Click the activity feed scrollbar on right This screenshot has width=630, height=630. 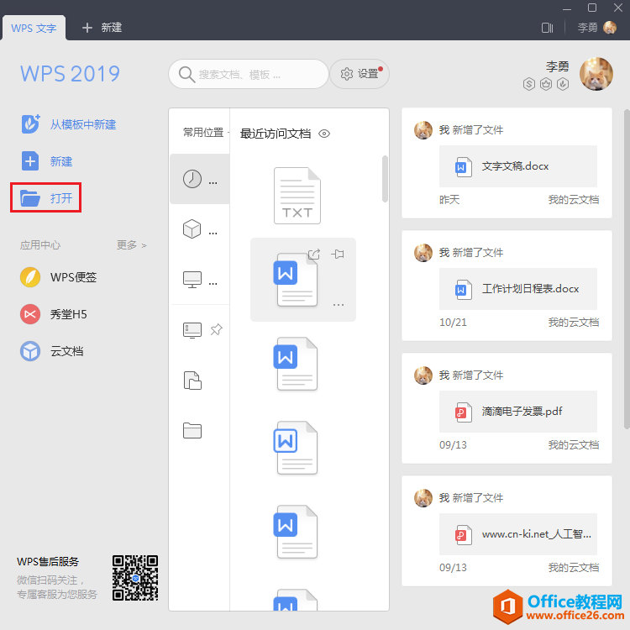[627, 269]
